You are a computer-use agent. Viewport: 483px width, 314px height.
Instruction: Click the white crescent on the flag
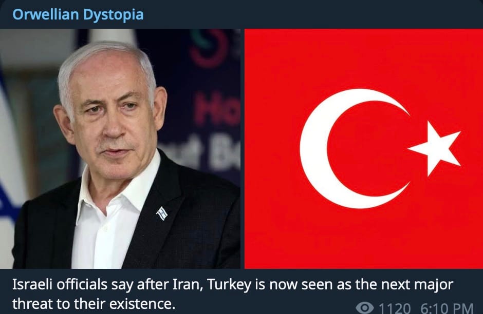point(348,149)
